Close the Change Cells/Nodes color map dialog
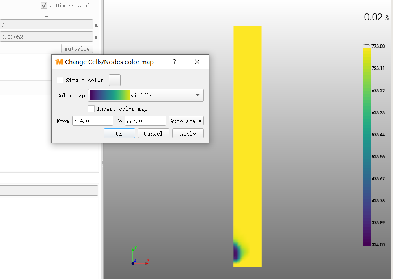Image resolution: width=393 pixels, height=279 pixels. [197, 62]
